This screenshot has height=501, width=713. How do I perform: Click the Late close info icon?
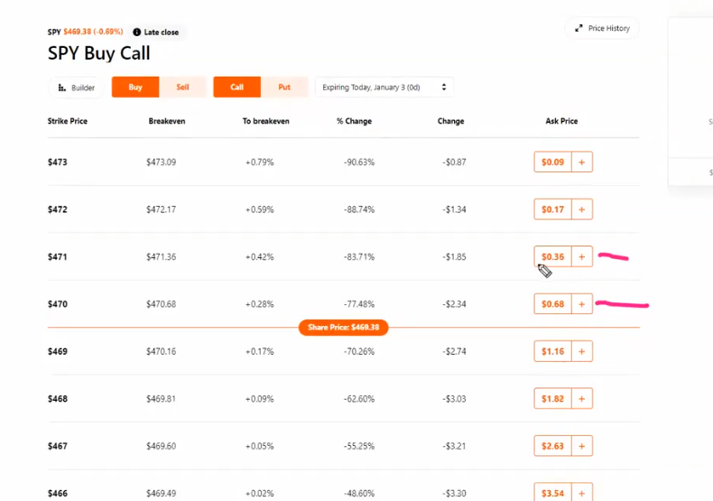tap(136, 32)
